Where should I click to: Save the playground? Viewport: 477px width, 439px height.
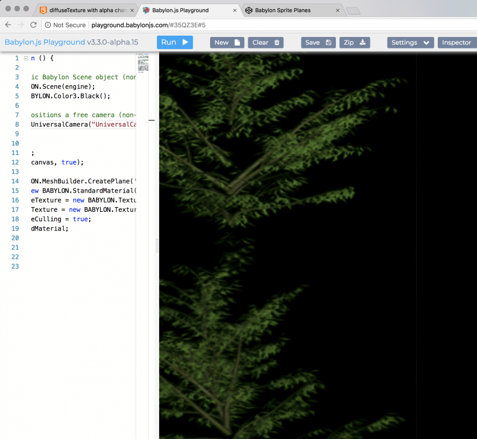(x=318, y=43)
